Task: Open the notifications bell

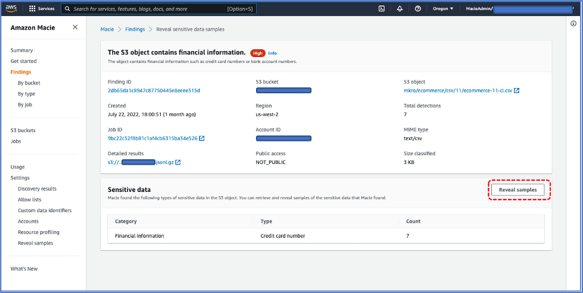Action: (400, 8)
